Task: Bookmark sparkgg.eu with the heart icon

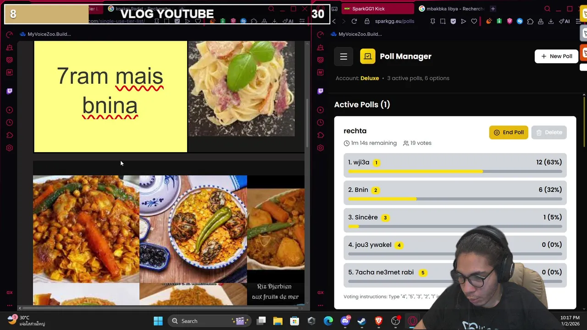Action: coord(474,21)
